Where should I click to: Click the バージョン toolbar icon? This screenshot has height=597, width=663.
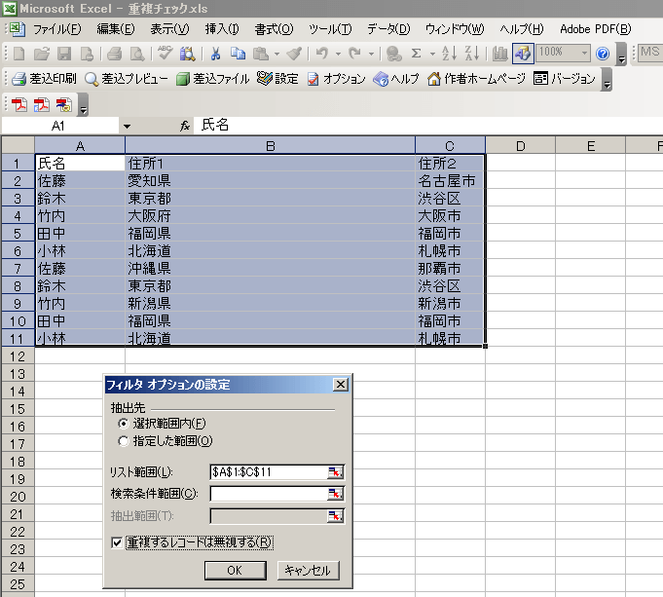click(x=540, y=79)
